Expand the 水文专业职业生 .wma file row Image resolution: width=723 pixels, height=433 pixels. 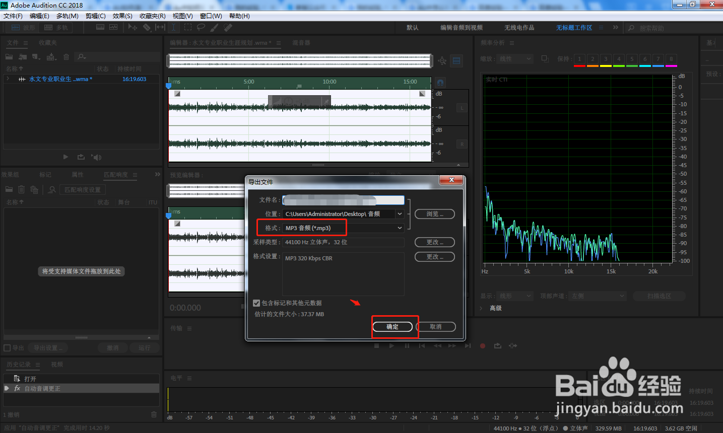click(x=8, y=79)
